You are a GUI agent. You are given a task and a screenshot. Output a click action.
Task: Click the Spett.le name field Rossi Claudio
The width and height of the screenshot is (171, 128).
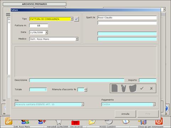[127, 18]
